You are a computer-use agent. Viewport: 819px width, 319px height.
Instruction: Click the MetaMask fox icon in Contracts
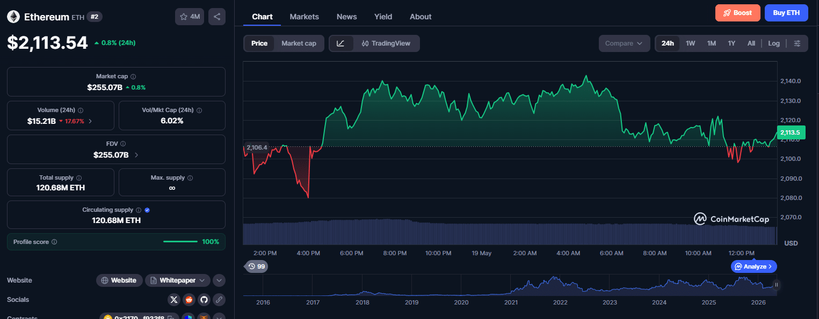pos(204,317)
